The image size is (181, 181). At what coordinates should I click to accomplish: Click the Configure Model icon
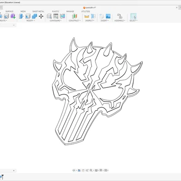49,16
